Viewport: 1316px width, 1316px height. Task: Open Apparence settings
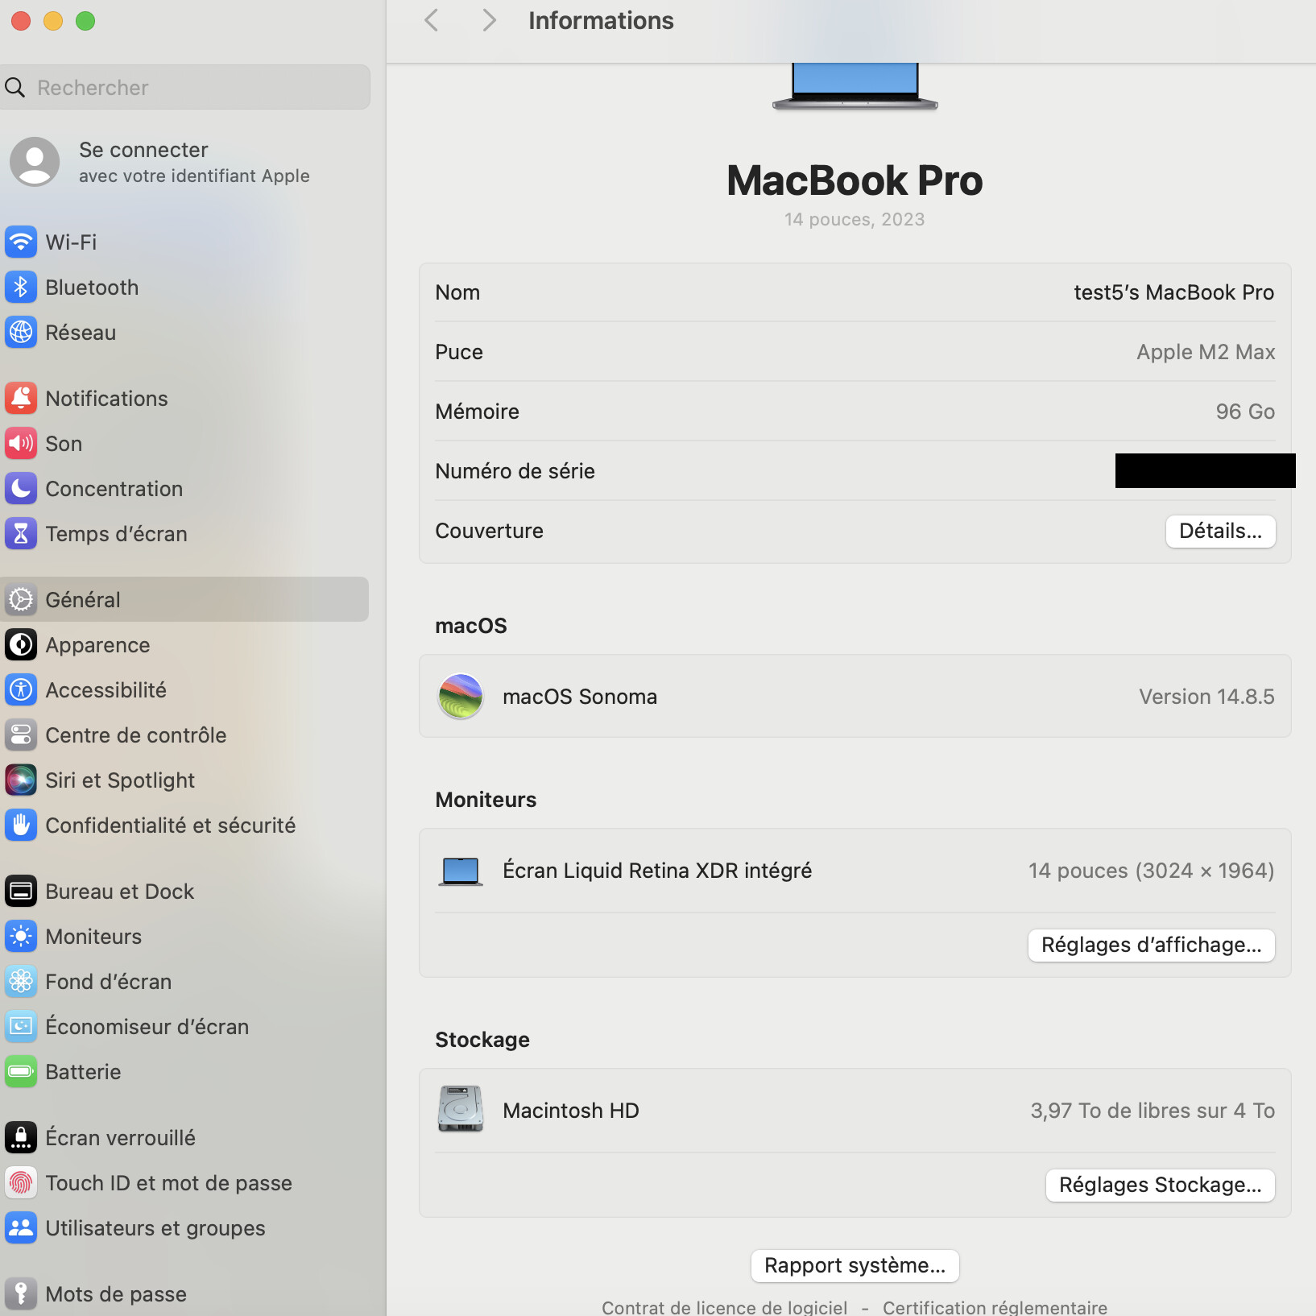(97, 644)
